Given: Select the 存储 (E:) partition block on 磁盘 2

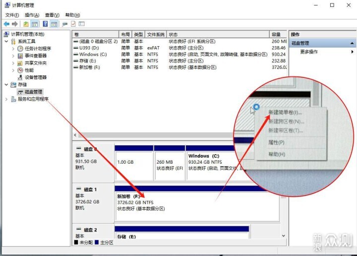Looking at the screenshot, I should point(181,232).
